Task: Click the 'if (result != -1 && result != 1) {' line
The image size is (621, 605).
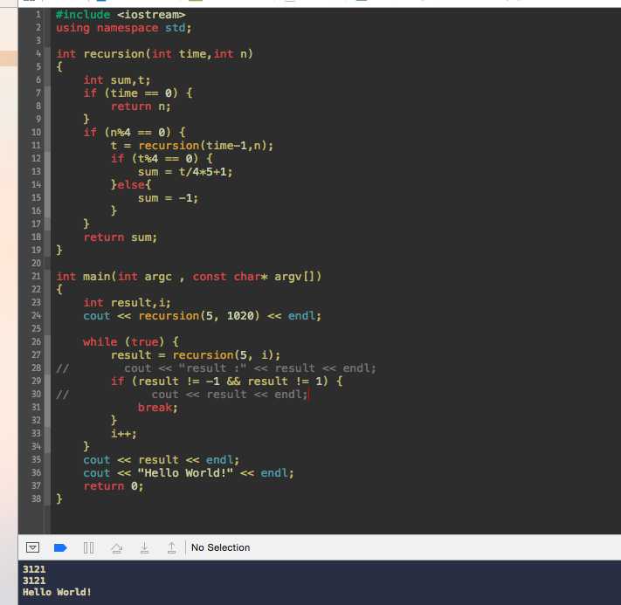Action: [226, 382]
